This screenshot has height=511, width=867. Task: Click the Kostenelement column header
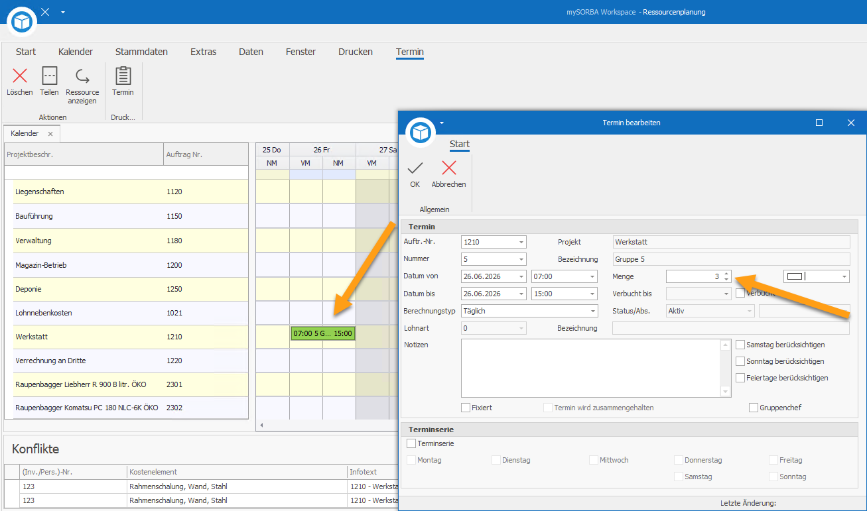(237, 472)
